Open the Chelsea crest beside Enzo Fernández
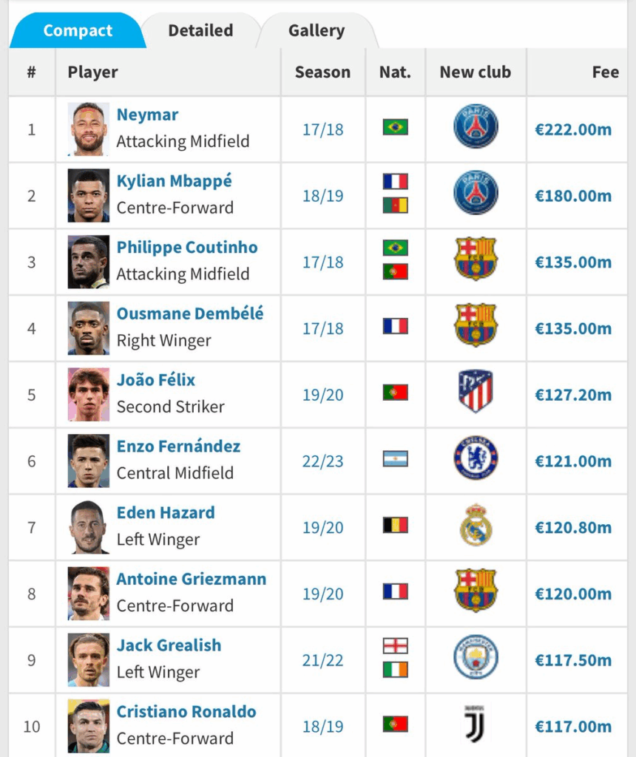Screen dimensions: 636x757 (476, 458)
